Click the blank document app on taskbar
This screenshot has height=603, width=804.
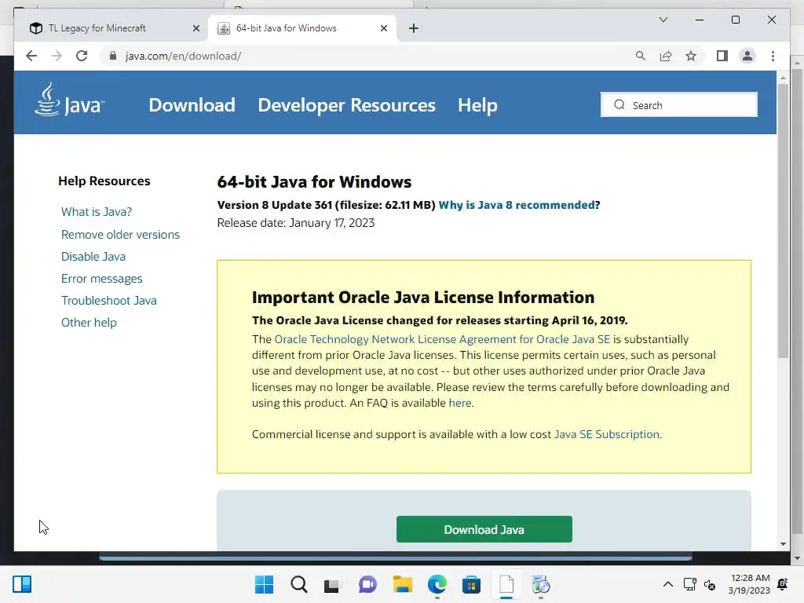pos(506,584)
